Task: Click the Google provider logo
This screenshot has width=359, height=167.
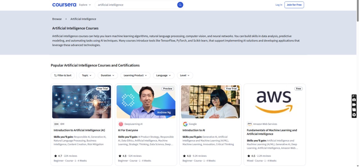Action: [x=185, y=124]
